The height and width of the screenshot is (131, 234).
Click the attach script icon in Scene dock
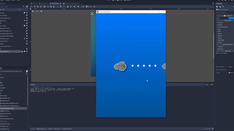(27, 7)
